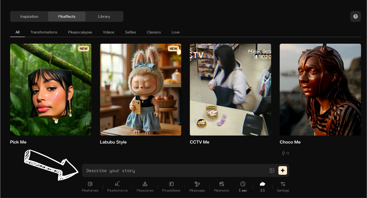Show the Classics category

154,32
